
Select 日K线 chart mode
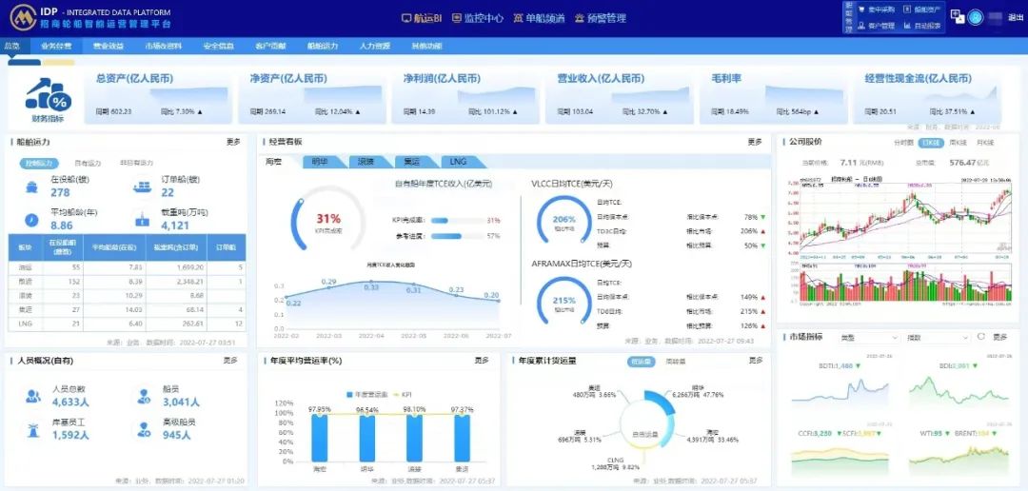[930, 142]
